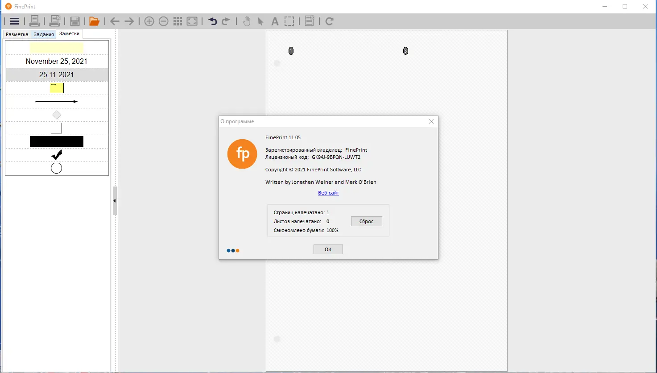The width and height of the screenshot is (657, 373).
Task: Zoom out with the minus circle icon
Action: pos(164,21)
